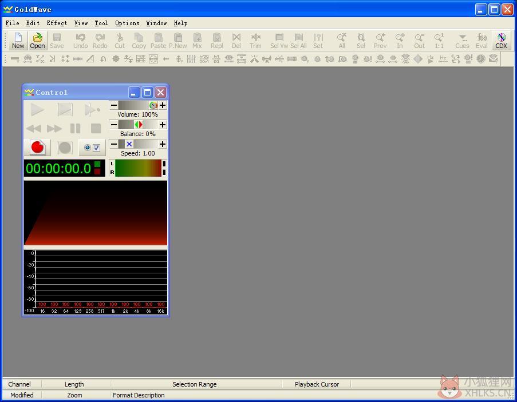Click the 00:00:00.0 time display
Viewport: 517px width, 402px height.
pos(65,168)
